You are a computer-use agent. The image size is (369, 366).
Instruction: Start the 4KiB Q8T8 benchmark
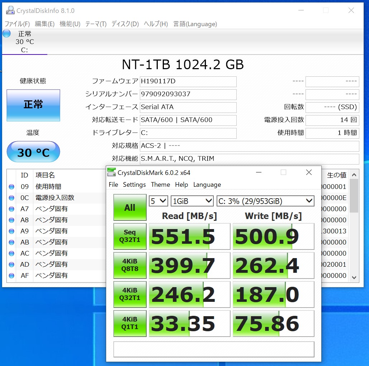[x=130, y=265]
